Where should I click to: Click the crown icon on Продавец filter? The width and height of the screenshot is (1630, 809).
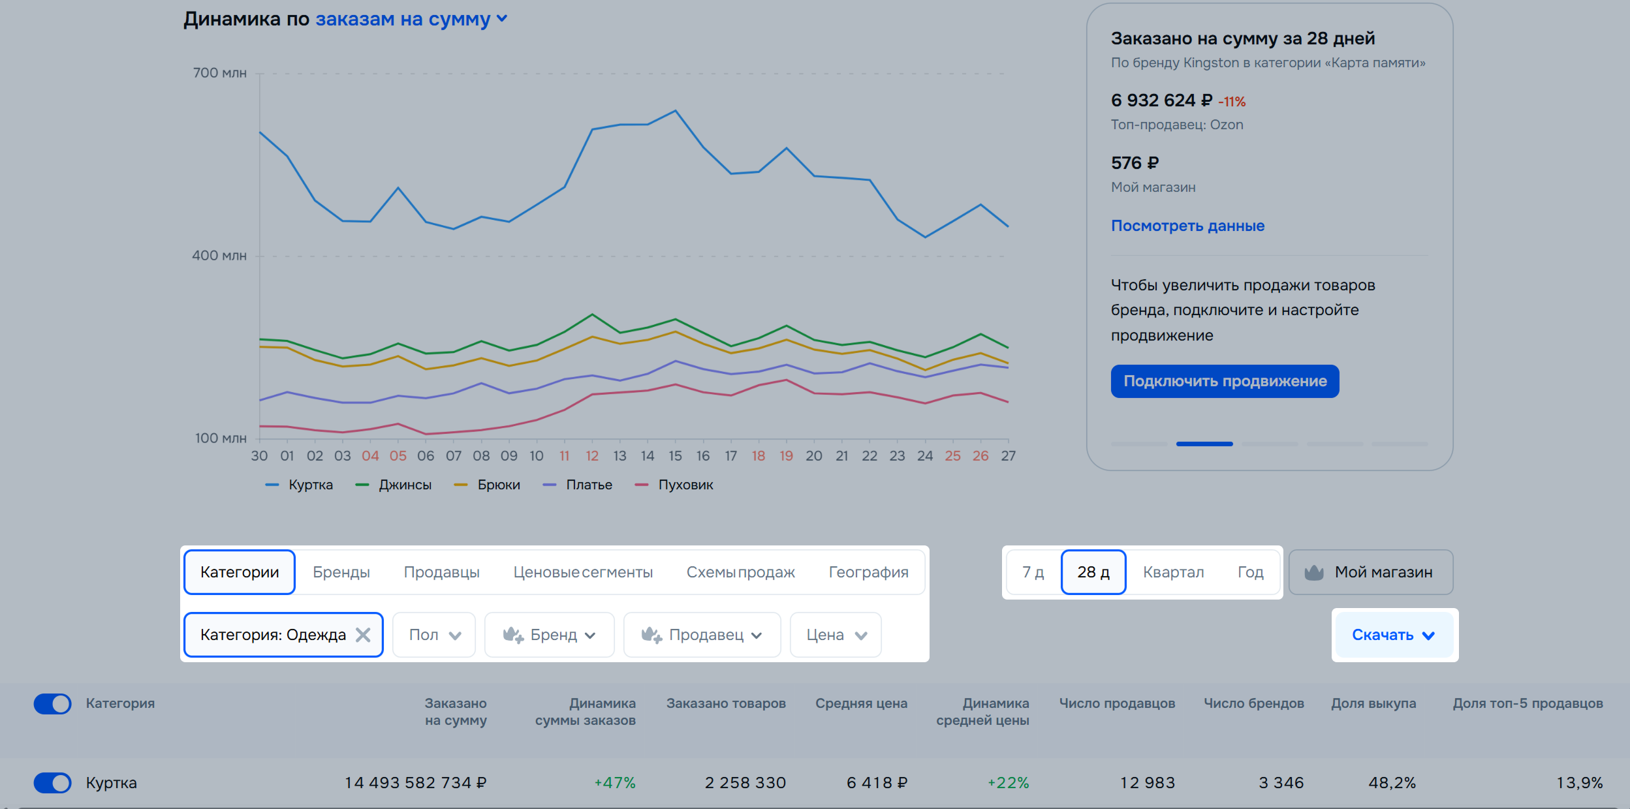point(651,635)
